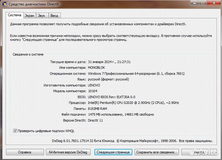Click the BIOS value ELKT30A 0.0

click(112, 97)
